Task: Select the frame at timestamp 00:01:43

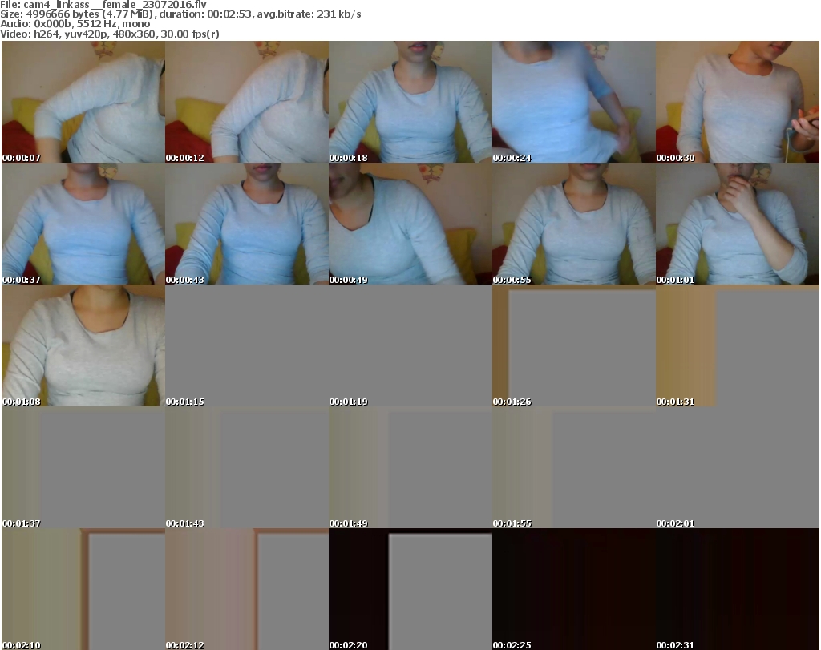Action: tap(247, 468)
